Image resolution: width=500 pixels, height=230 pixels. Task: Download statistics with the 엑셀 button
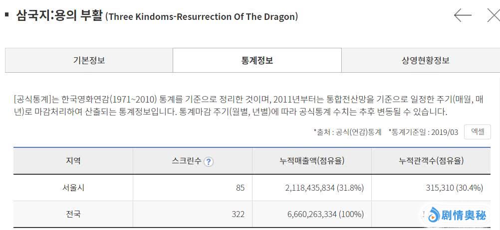[477, 132]
